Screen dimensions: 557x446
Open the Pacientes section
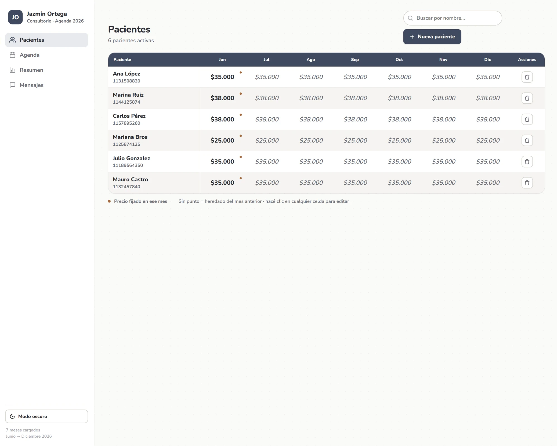click(x=47, y=40)
